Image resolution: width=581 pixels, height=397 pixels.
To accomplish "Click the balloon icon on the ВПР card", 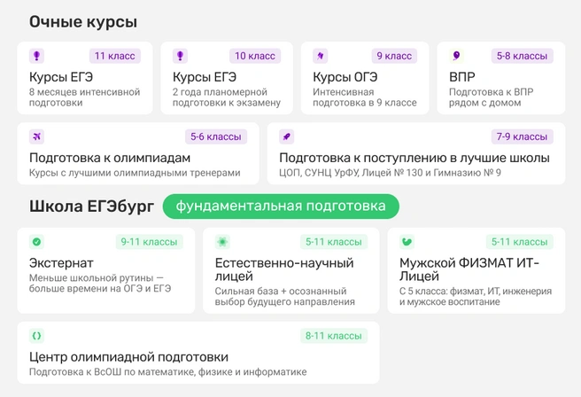I will coord(456,56).
